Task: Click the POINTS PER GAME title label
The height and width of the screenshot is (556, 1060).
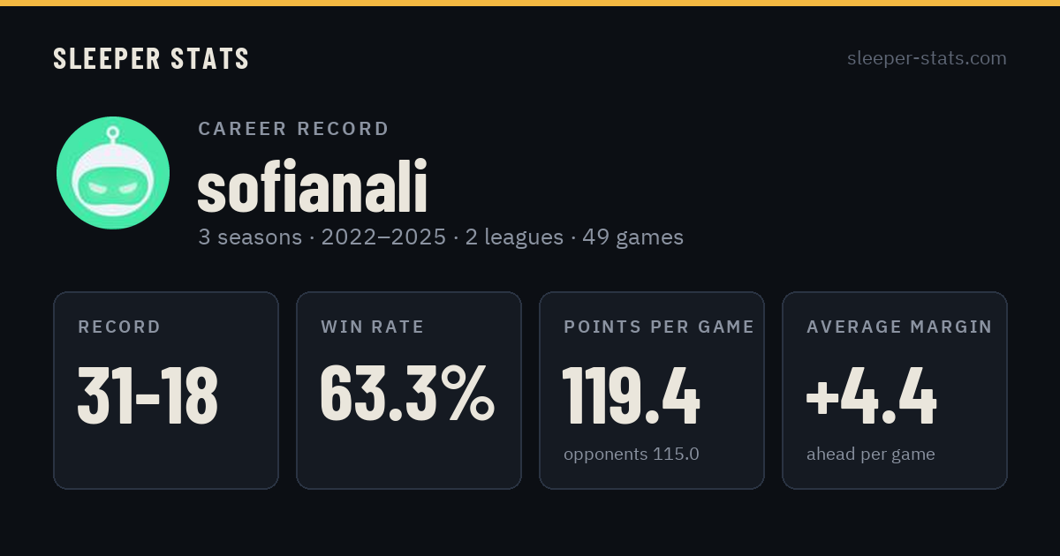Action: pos(659,327)
